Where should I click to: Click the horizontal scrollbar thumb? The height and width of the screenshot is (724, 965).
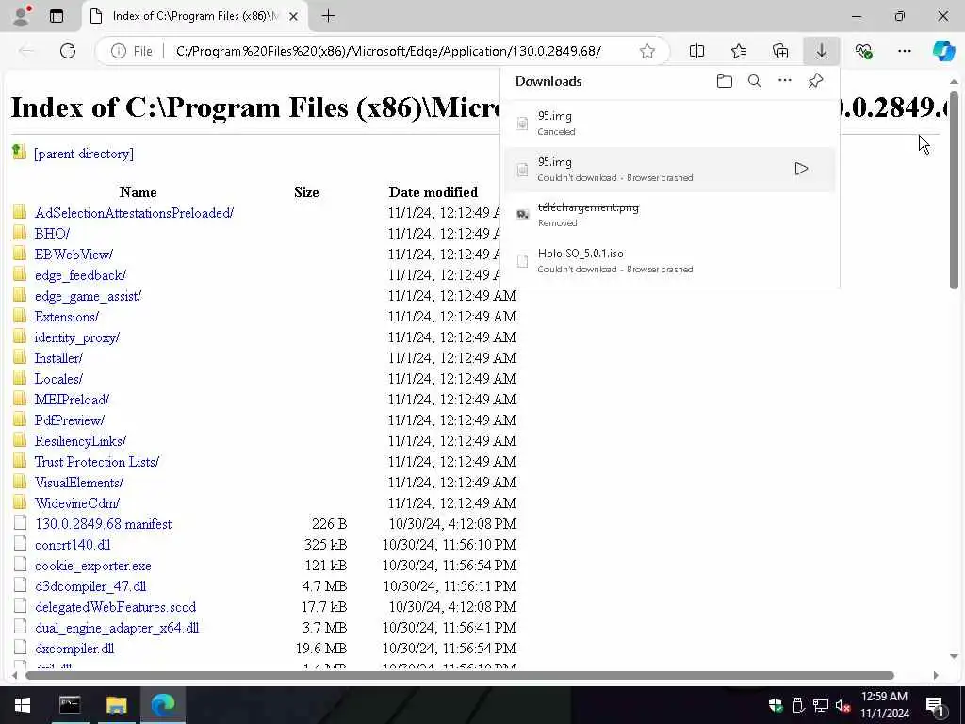(460, 675)
